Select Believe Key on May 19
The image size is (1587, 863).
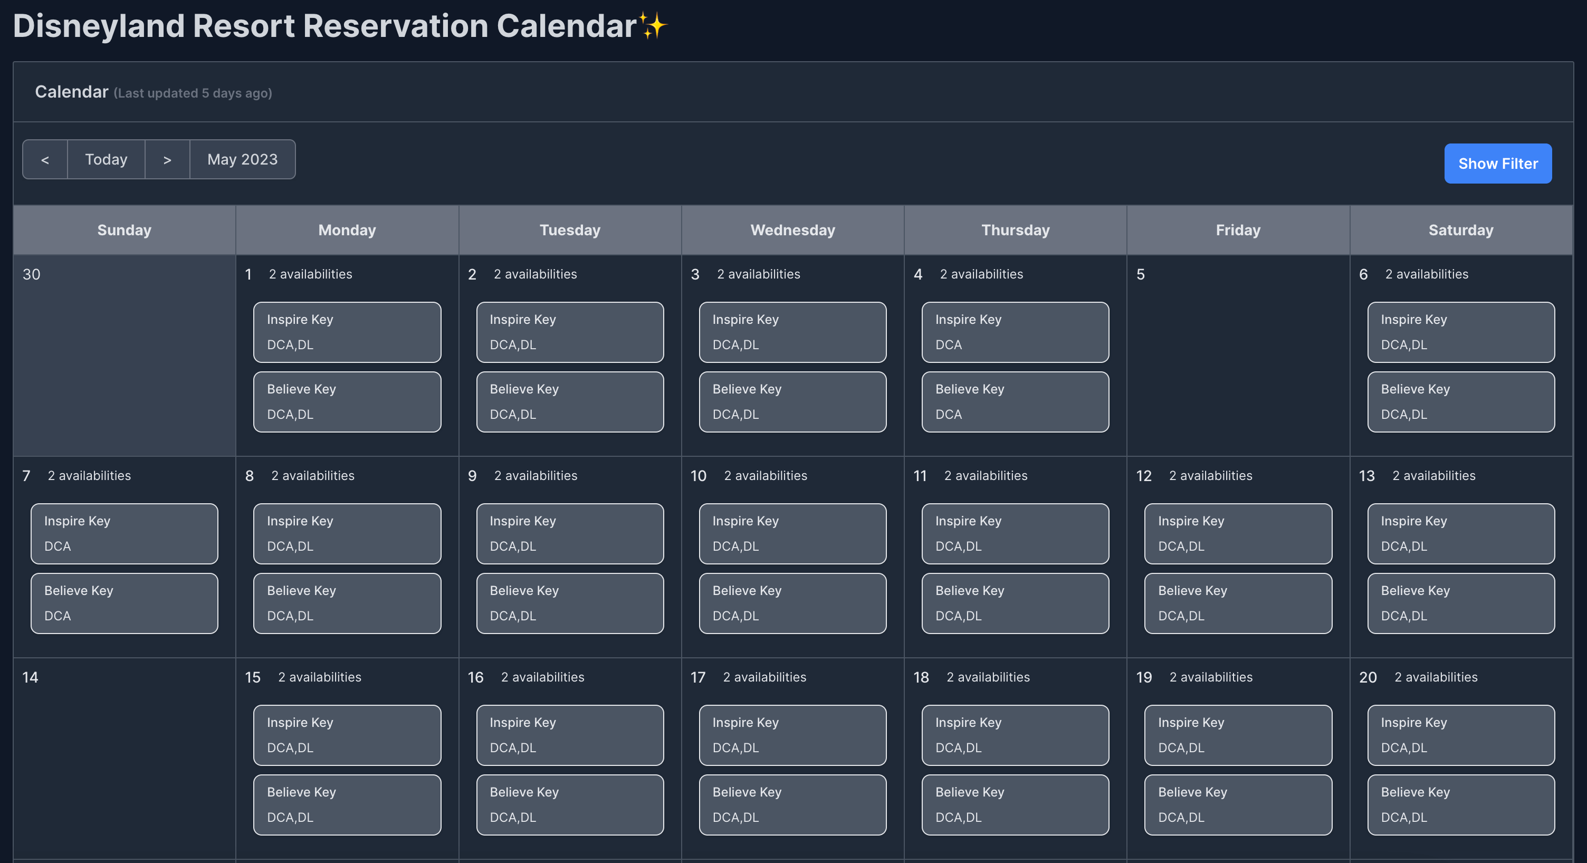pos(1238,804)
